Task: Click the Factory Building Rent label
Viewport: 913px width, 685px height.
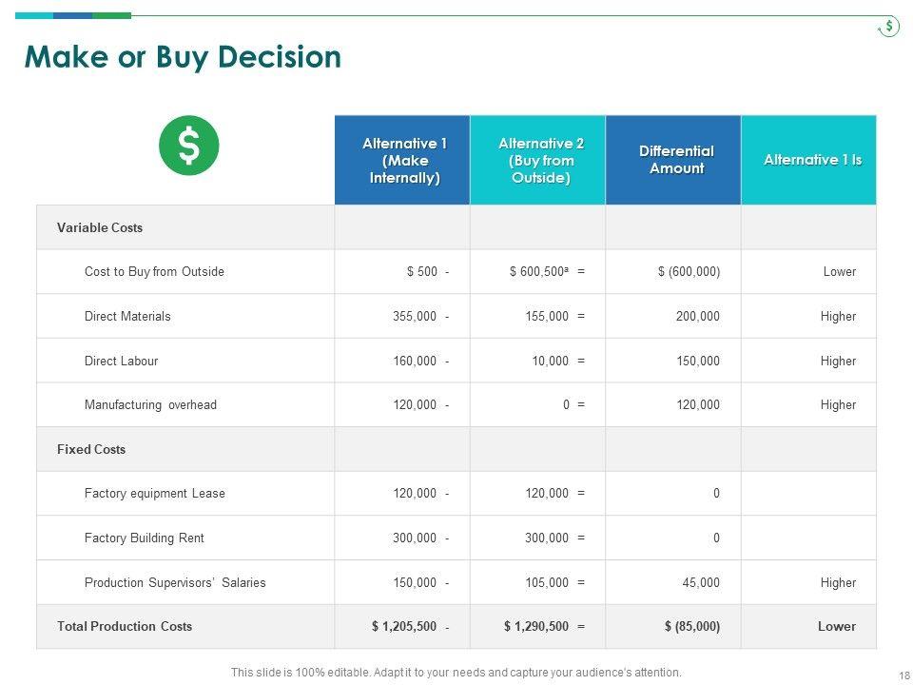Action: 144,538
